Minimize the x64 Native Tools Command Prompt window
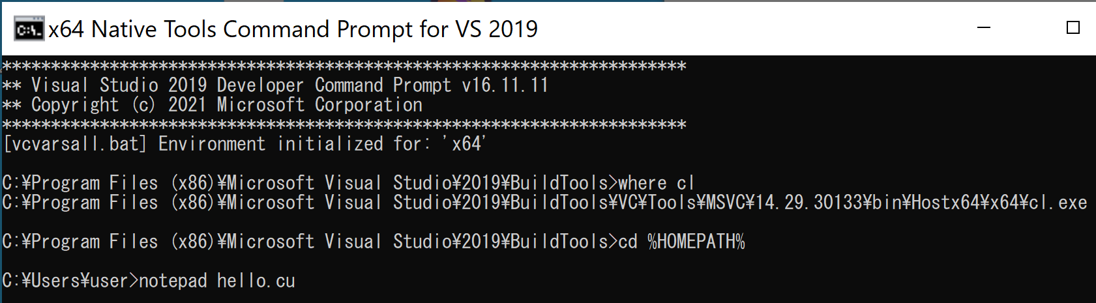Viewport: 1096px width, 303px height. pos(985,27)
